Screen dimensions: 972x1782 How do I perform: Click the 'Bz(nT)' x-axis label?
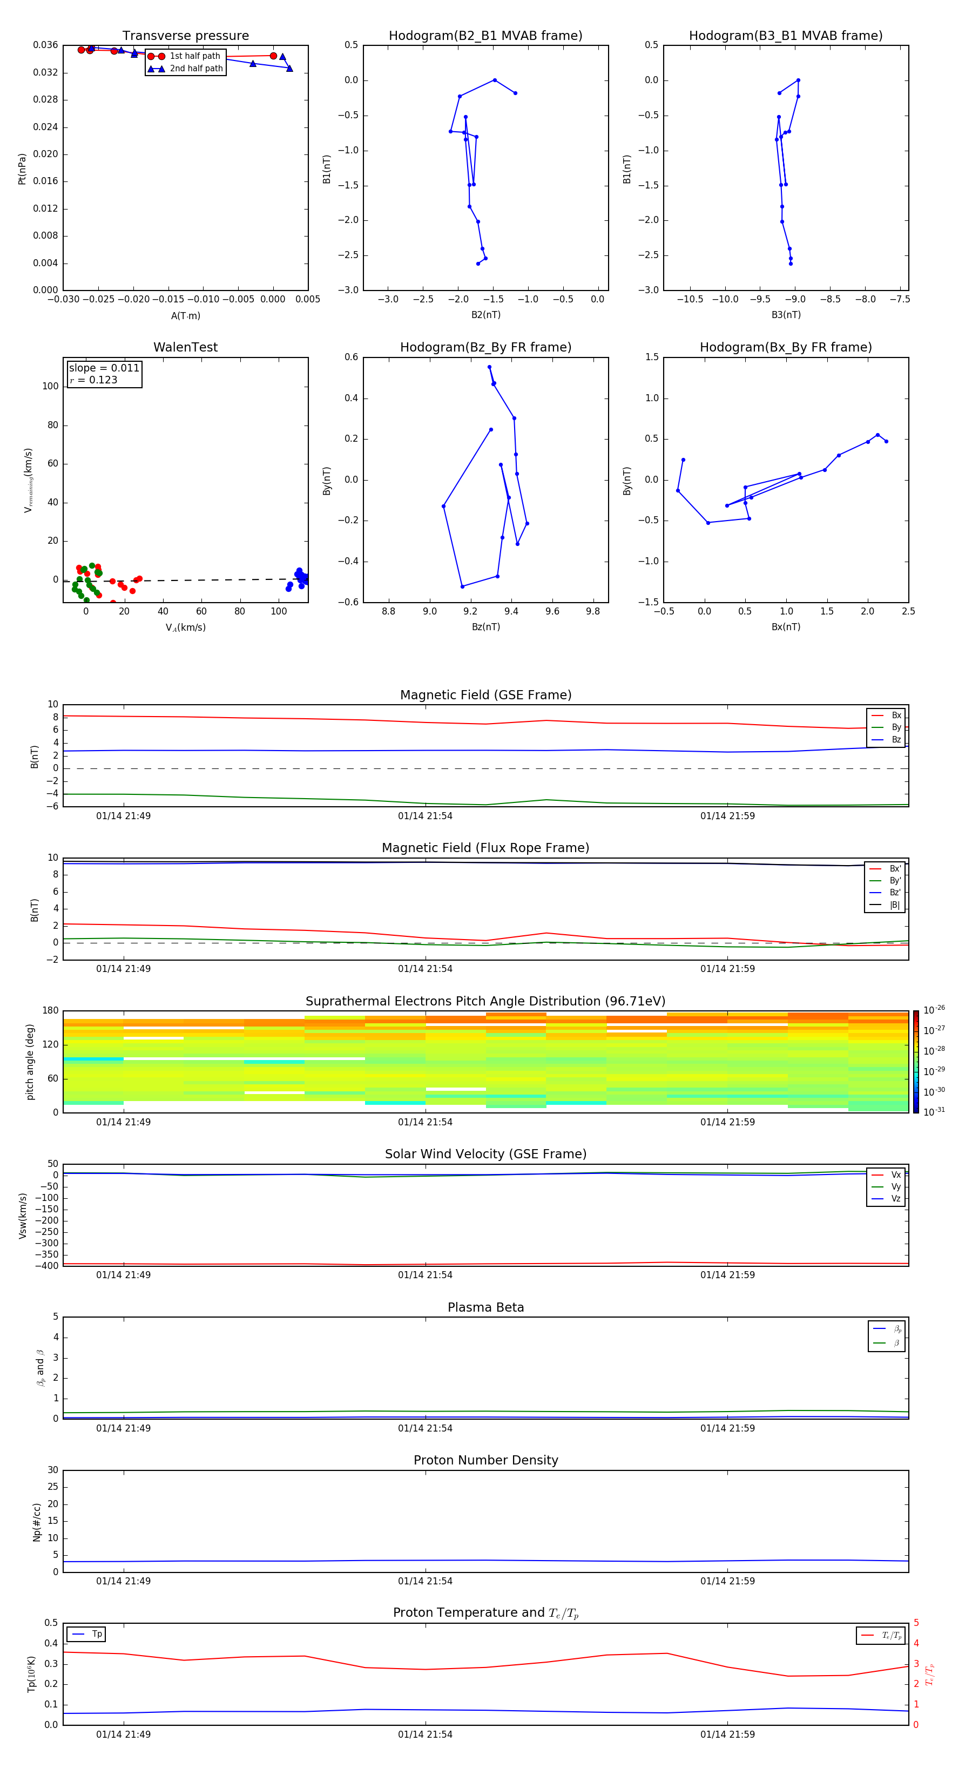coord(485,627)
